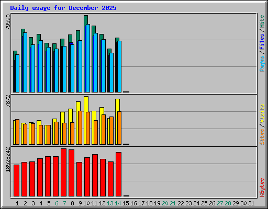
Task: Click the red KBytes bar for day 7
Action: click(x=63, y=172)
